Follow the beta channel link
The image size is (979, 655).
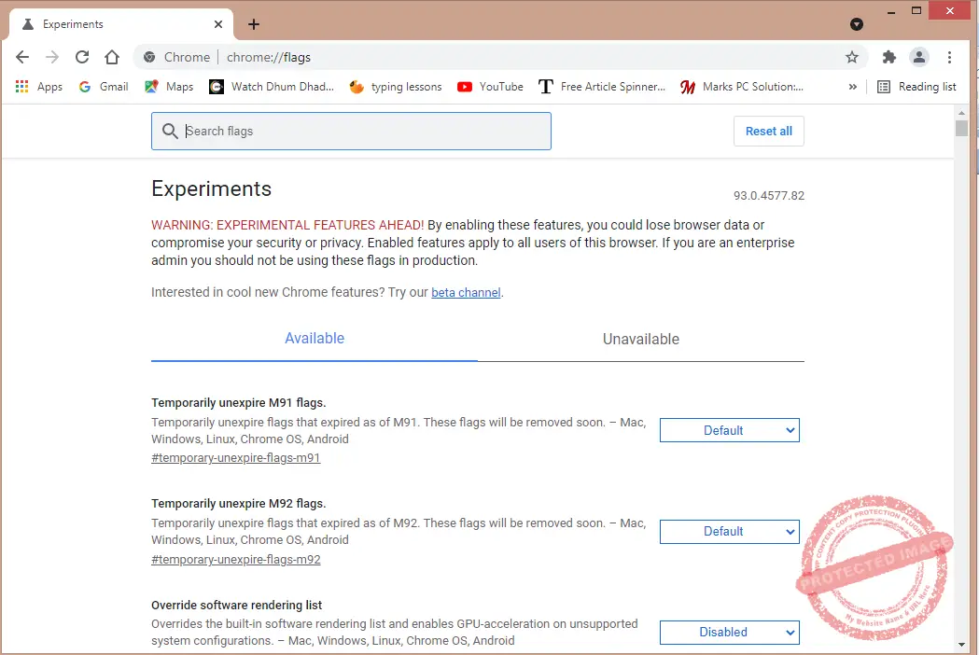pos(466,292)
